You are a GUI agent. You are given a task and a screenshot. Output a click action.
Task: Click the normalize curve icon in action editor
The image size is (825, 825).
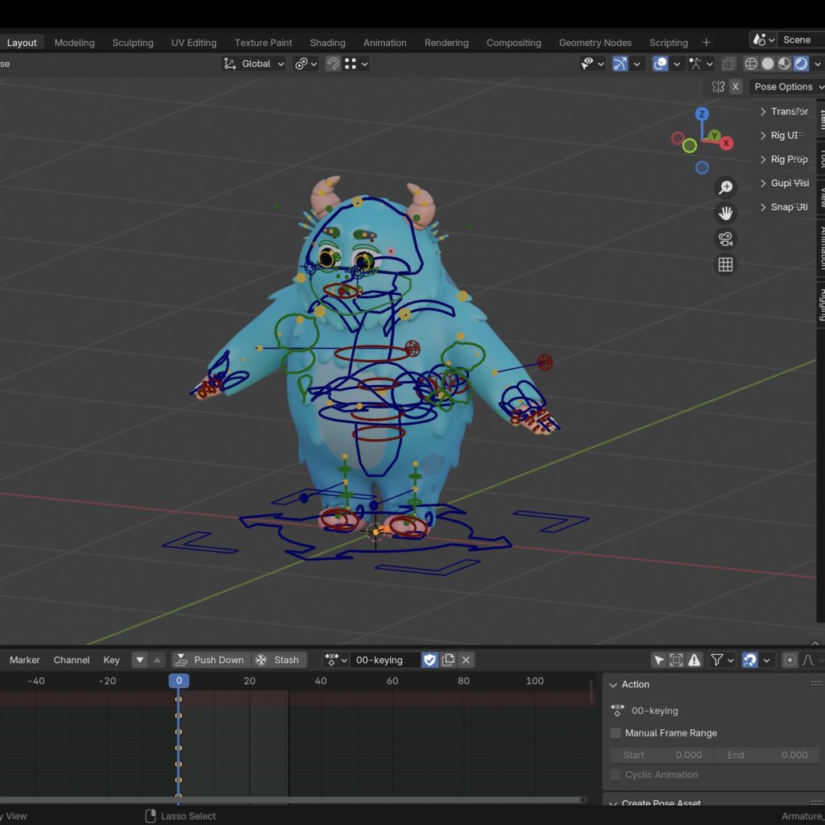click(x=808, y=660)
